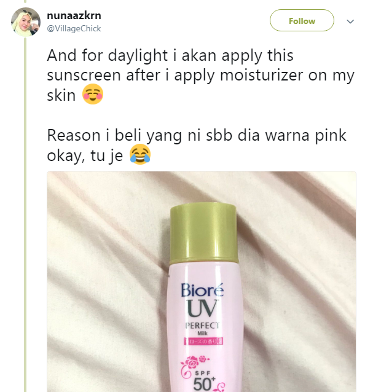Viewport: 373px width, 392px height.
Task: Click the word 'moisturizer' in tweet
Action: [x=261, y=75]
